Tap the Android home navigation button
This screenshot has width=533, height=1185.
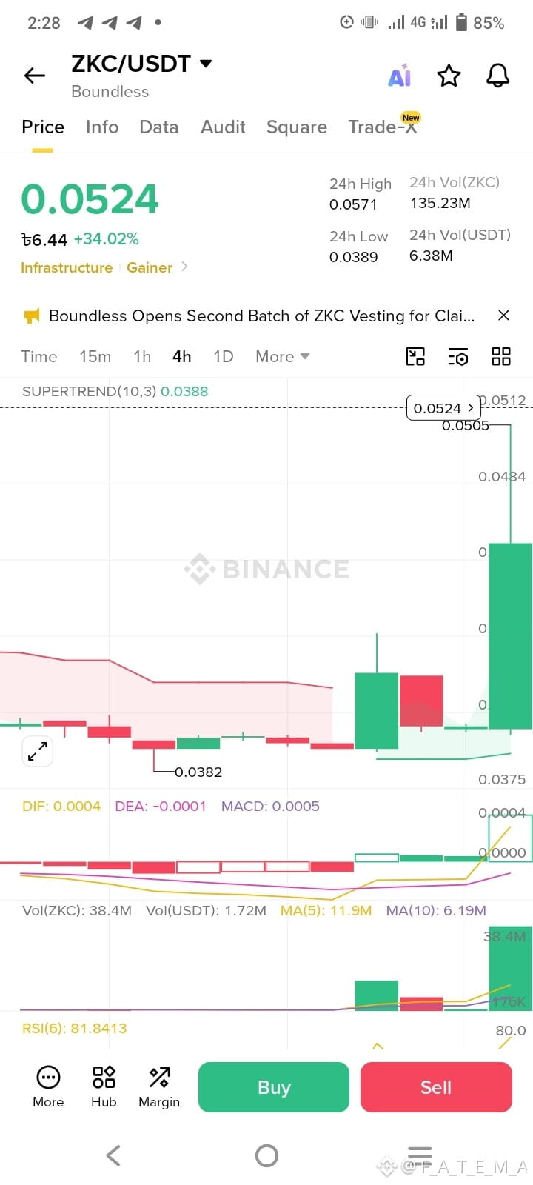coord(266,1155)
